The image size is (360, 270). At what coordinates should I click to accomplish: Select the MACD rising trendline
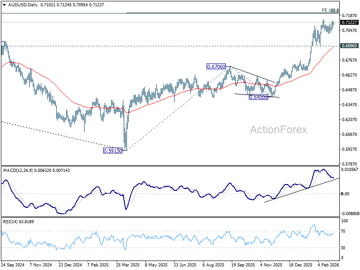coord(301,190)
